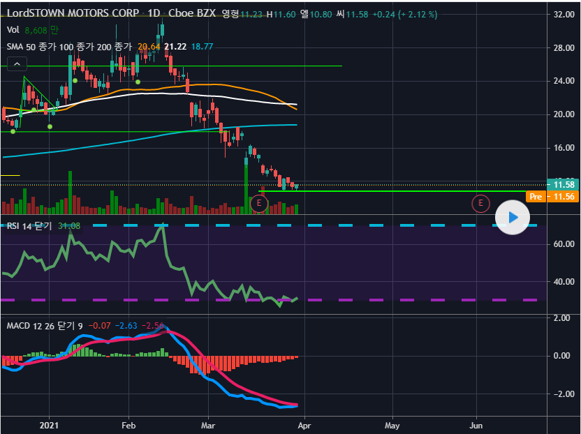The image size is (581, 434).
Task: Select the Vol indicator legend
Action: [x=13, y=30]
